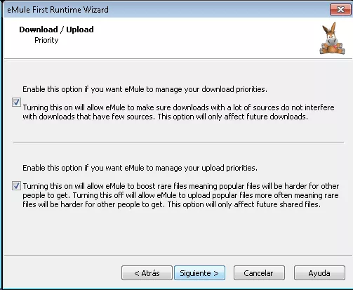Image resolution: width=353 pixels, height=290 pixels.
Task: Click the manage download priorities instruction text
Action: pos(145,89)
